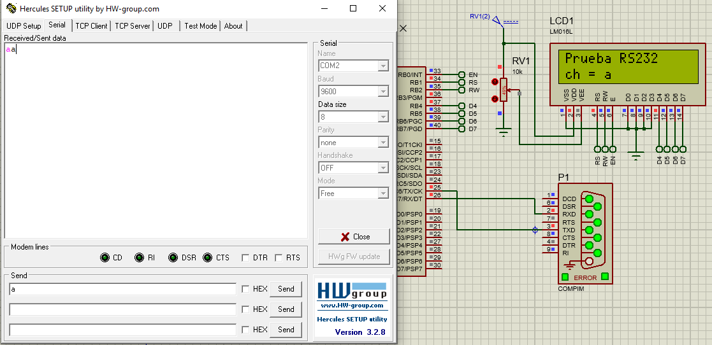Click the RV1(2) voltage probe
Image resolution: width=712 pixels, height=345 pixels.
(x=497, y=20)
